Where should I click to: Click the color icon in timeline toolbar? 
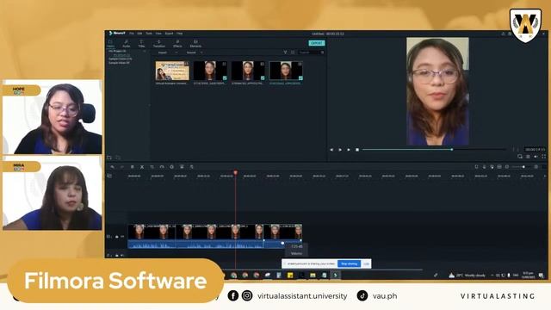171,167
